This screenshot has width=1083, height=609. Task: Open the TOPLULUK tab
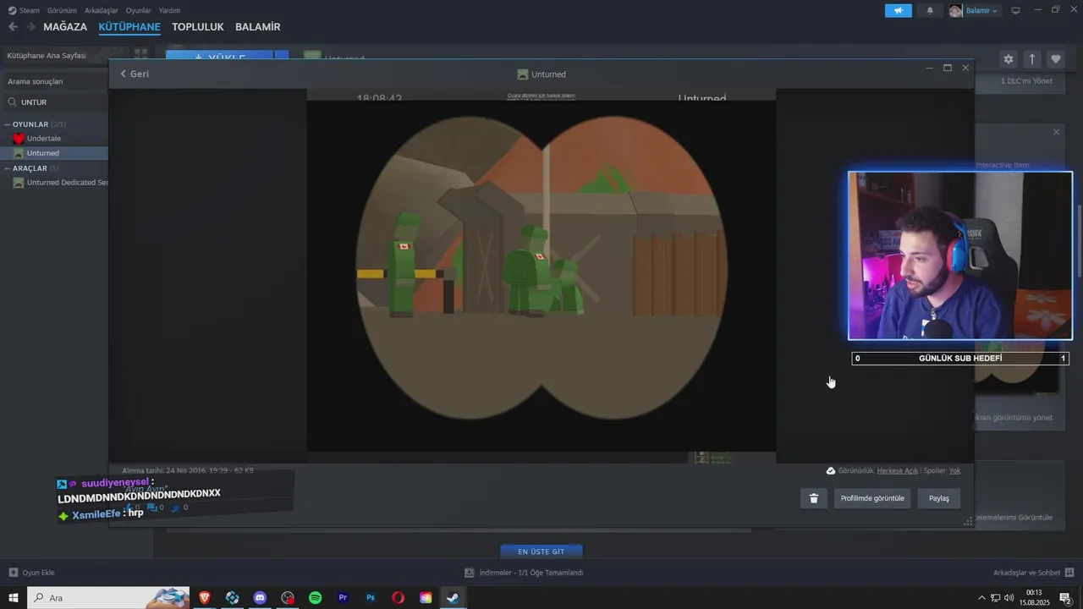(x=198, y=27)
